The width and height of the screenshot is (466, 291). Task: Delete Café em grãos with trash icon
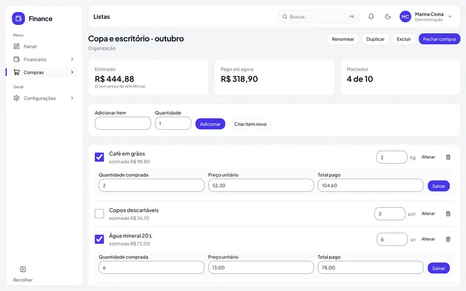coord(448,157)
